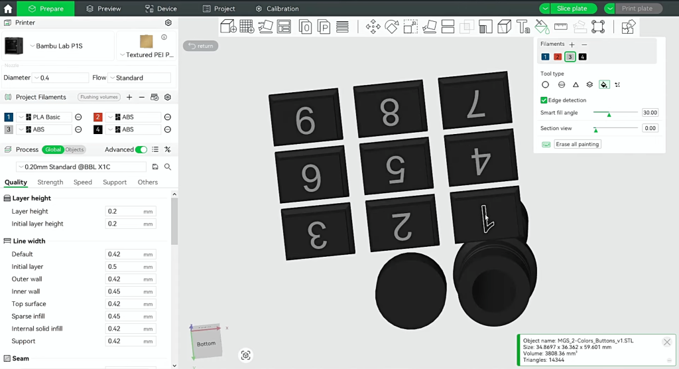The width and height of the screenshot is (679, 369).
Task: Switch to the Preview tab
Action: point(103,9)
